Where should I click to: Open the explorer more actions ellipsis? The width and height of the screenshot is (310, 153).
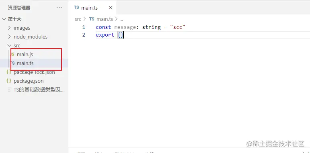pos(59,8)
